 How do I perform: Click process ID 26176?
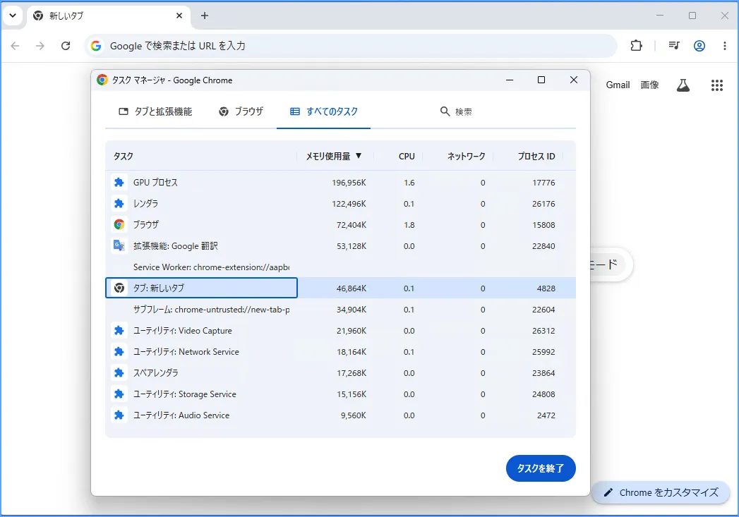543,204
